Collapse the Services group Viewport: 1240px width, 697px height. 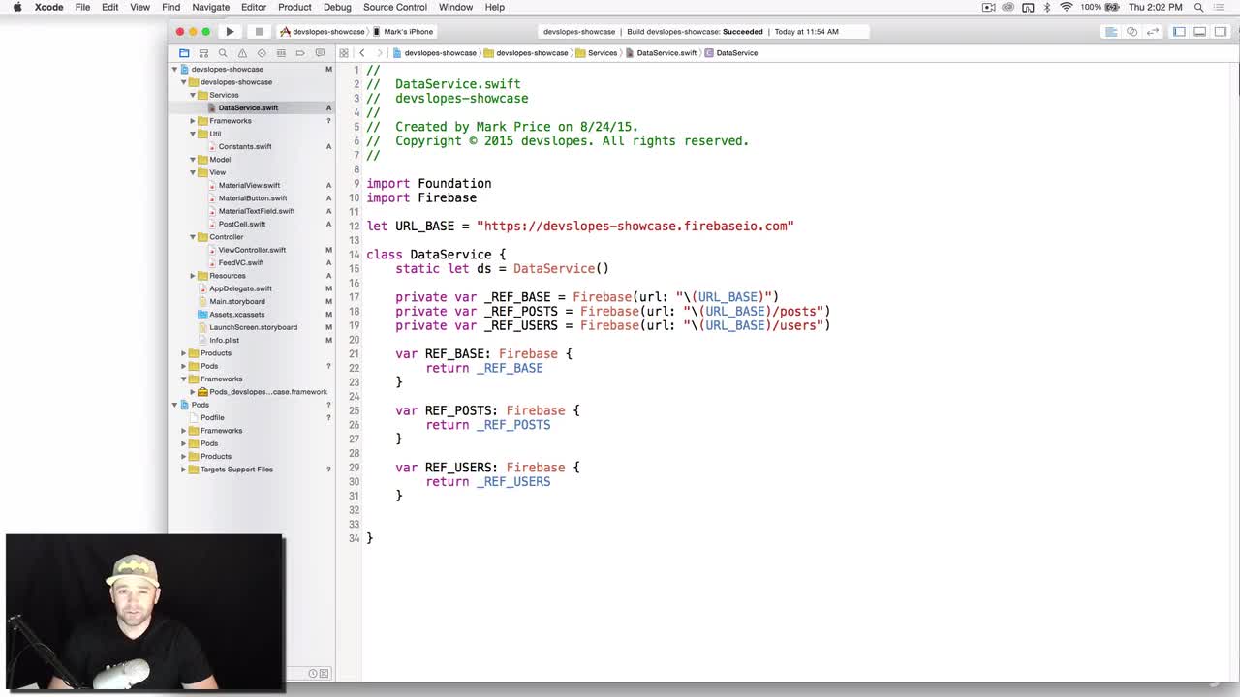tap(193, 95)
